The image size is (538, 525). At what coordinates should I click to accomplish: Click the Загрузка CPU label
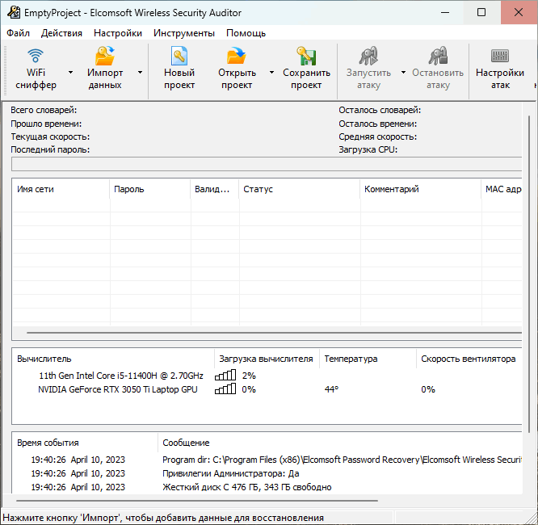coord(368,149)
